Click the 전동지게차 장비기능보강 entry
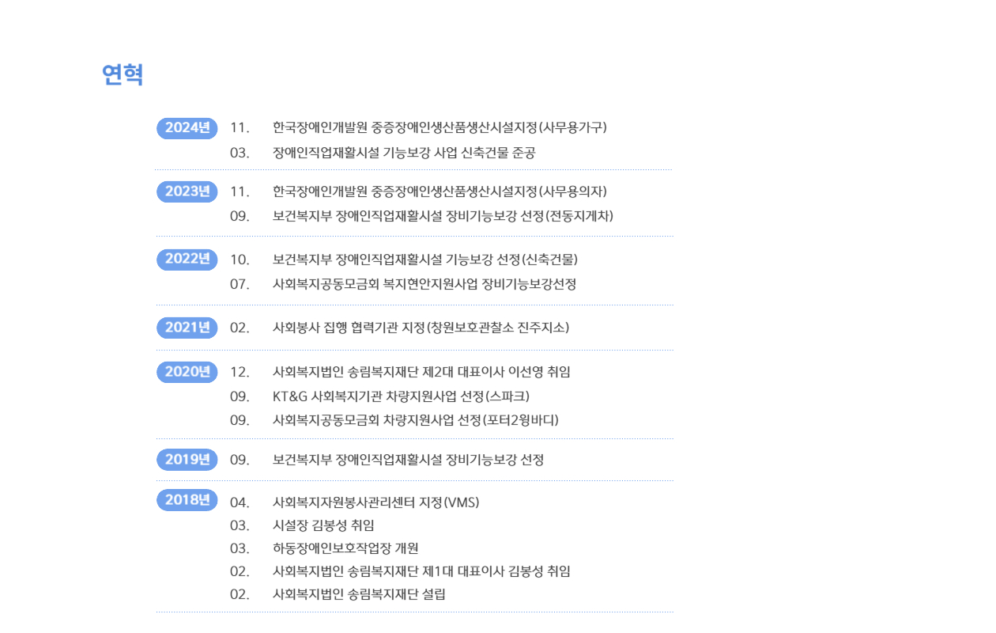996x633 pixels. coord(443,216)
